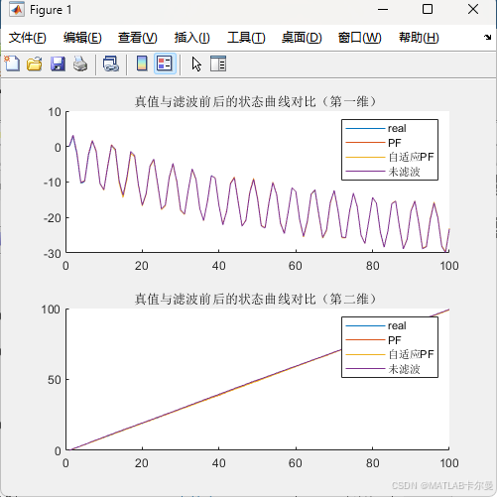
Task: Select the top plot title 第一维
Action: coord(255,101)
